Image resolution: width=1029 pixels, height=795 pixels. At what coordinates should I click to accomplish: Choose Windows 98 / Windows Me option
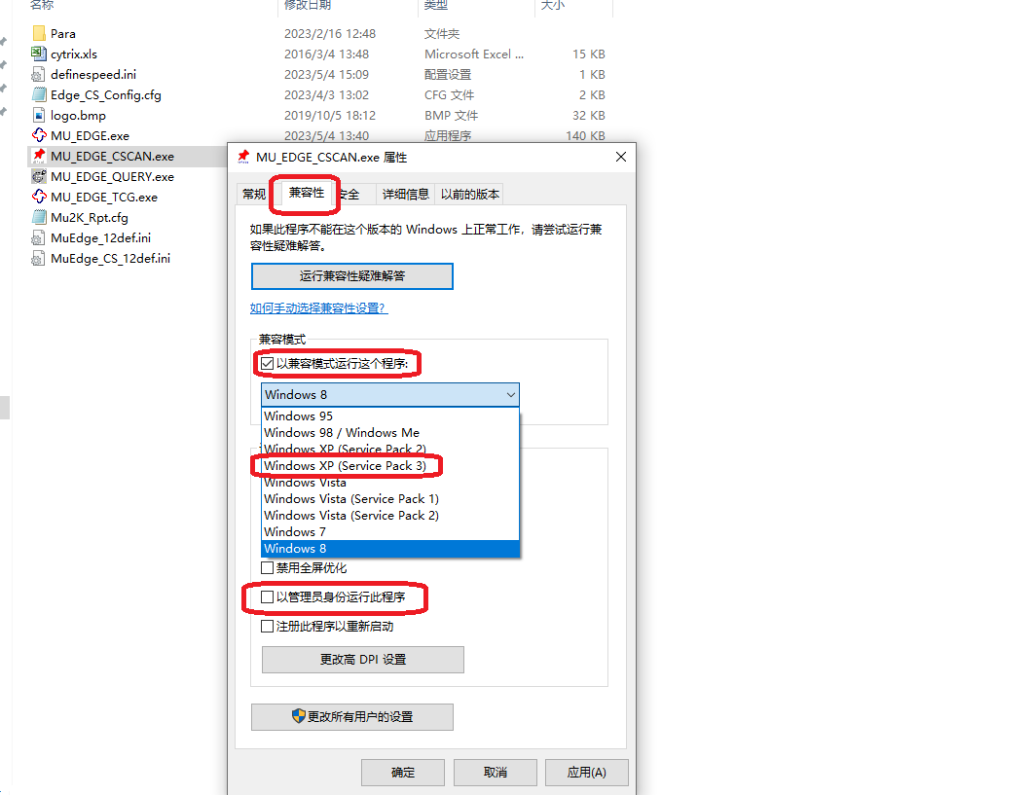click(390, 433)
